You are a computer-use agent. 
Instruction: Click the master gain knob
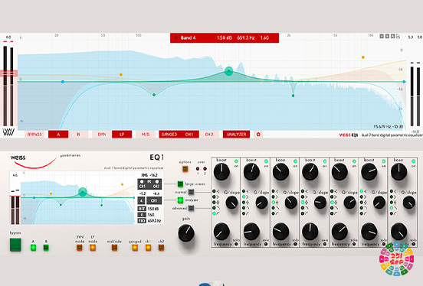(x=186, y=233)
